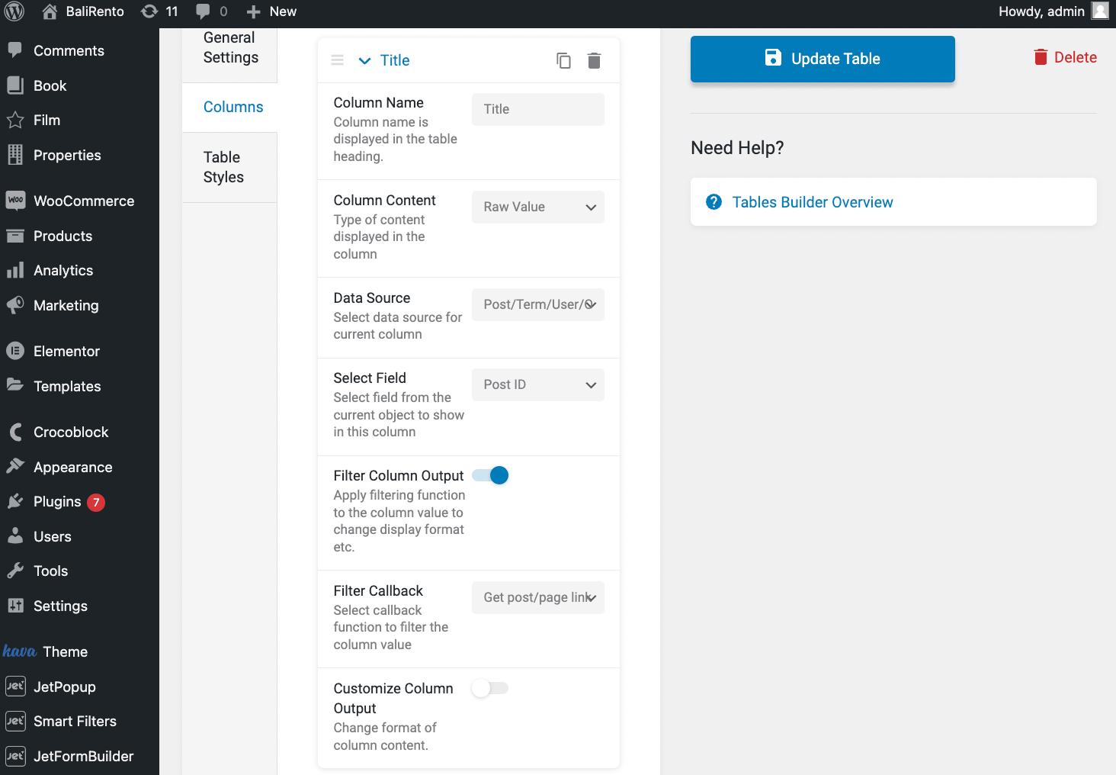
Task: Click the red Delete link
Action: [1065, 57]
